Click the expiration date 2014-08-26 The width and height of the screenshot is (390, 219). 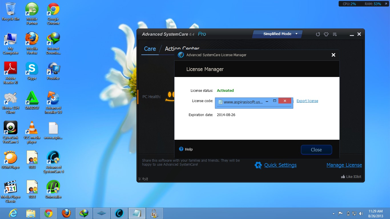tap(226, 115)
